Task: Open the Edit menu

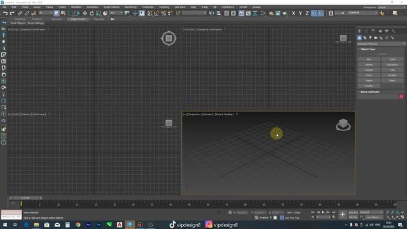Action: (x=14, y=7)
